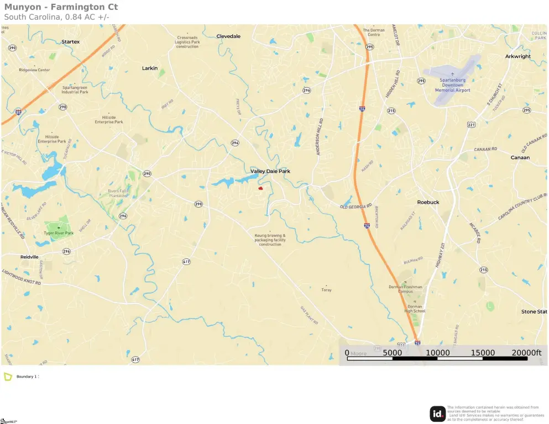The image size is (549, 424).
Task: Click the Valley Dale Park label
Action: (x=270, y=171)
